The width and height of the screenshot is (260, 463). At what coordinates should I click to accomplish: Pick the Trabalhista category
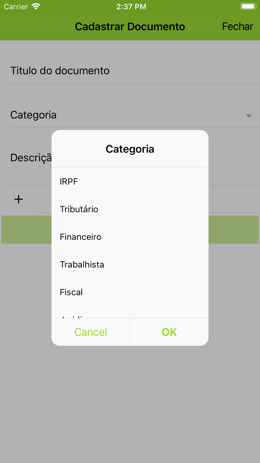point(130,264)
